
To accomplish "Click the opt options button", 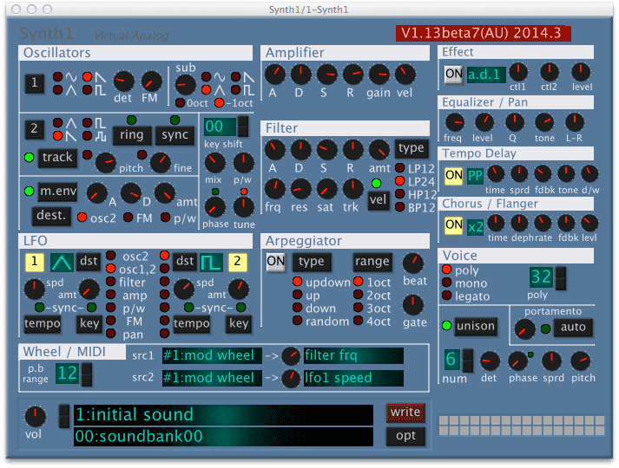I will point(405,436).
